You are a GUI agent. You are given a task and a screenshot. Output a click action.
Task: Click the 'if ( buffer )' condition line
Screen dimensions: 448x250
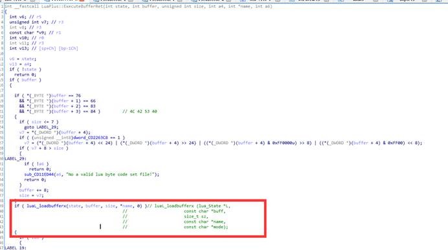point(25,80)
